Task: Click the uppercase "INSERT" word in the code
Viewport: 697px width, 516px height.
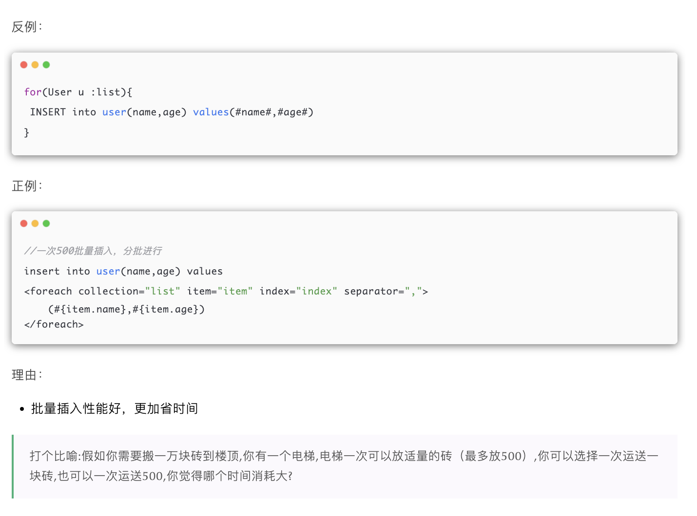Action: coord(48,112)
